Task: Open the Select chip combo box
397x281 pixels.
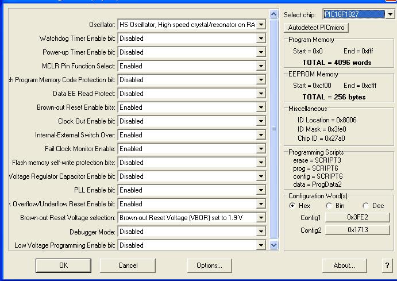Action: (x=359, y=14)
